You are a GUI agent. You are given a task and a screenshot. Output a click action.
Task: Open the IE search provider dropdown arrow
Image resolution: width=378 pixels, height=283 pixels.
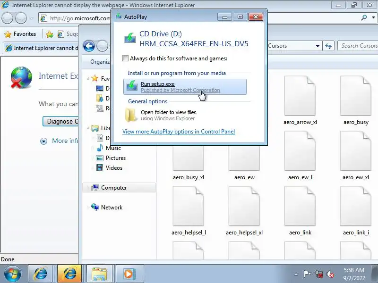click(373, 17)
